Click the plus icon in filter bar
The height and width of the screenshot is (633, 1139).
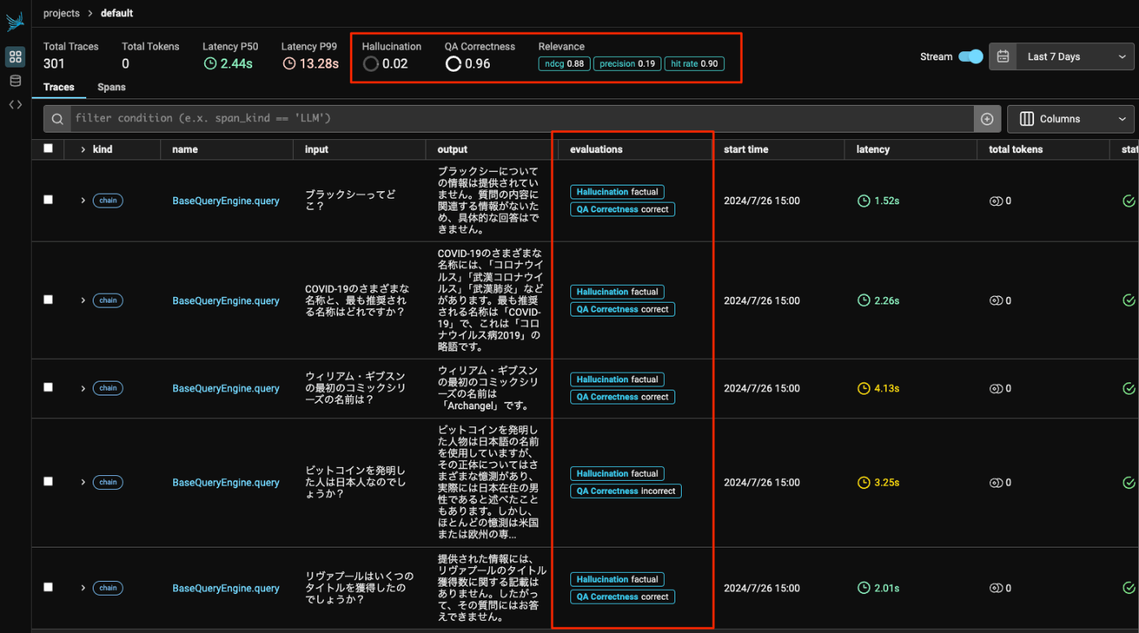pos(987,119)
